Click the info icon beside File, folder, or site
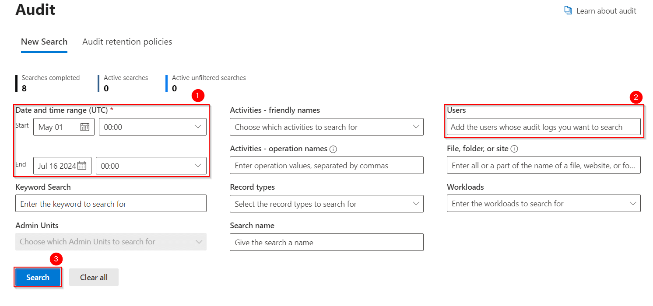 pos(513,148)
